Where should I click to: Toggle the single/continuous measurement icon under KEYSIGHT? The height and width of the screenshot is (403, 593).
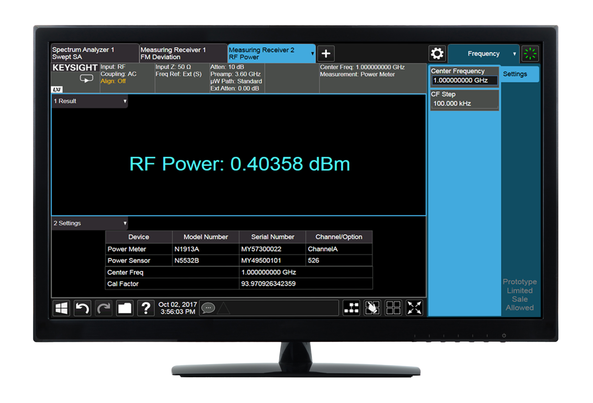click(x=86, y=79)
